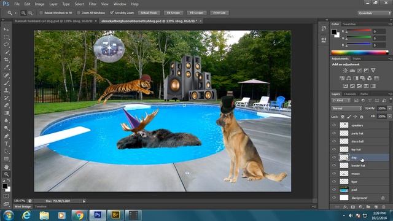Image resolution: width=393 pixels, height=221 pixels.
Task: Select the History Brush tool
Action: 6,98
